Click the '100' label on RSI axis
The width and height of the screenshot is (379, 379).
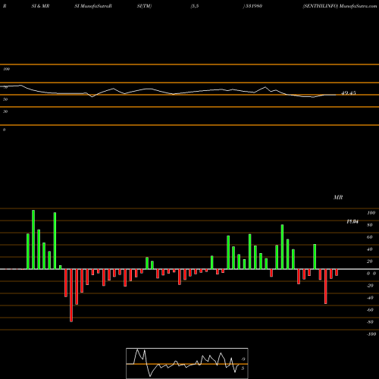pyautogui.click(x=6, y=69)
